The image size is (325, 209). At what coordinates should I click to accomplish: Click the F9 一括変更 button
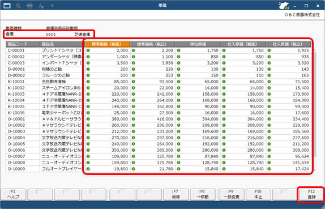tap(232, 194)
